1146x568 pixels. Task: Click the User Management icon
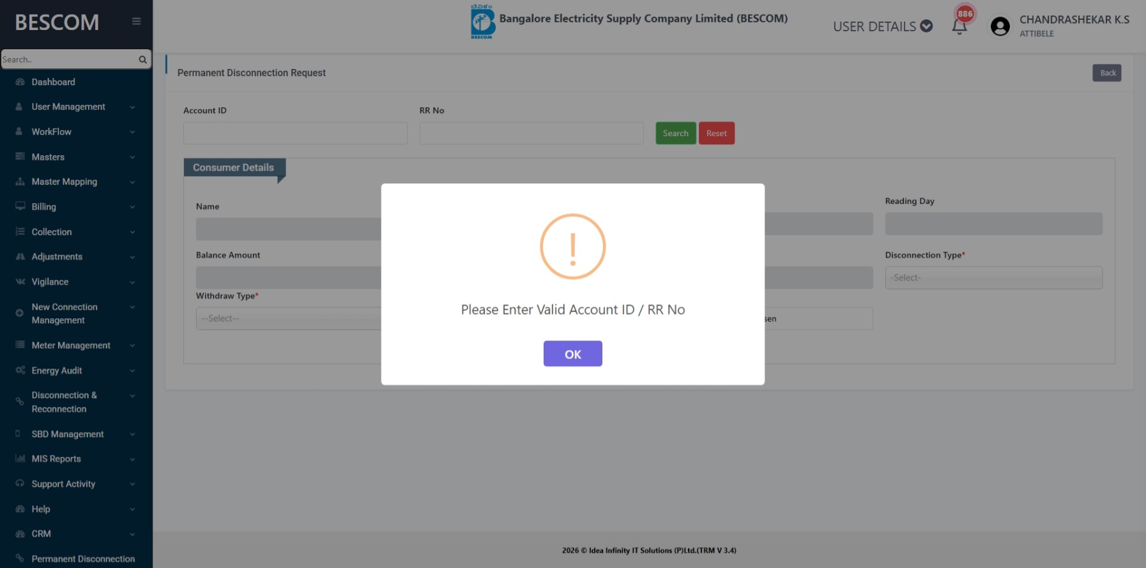(x=19, y=107)
